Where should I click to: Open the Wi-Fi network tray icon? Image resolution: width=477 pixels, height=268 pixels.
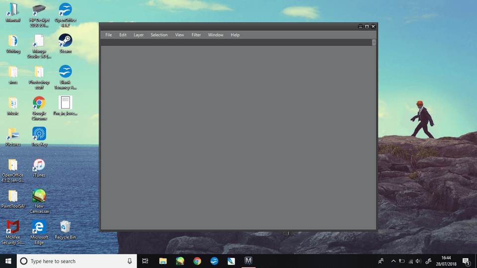click(x=411, y=261)
